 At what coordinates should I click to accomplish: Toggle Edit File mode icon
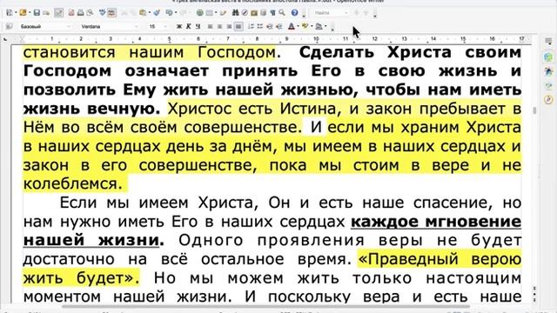click(x=58, y=13)
